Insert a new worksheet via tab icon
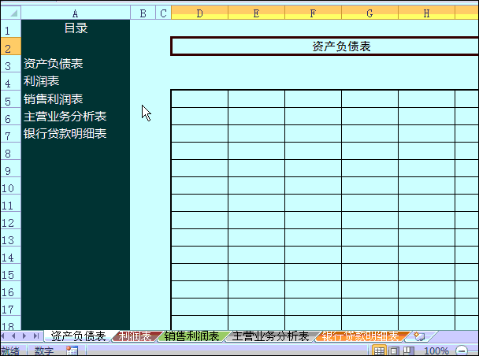 419,336
